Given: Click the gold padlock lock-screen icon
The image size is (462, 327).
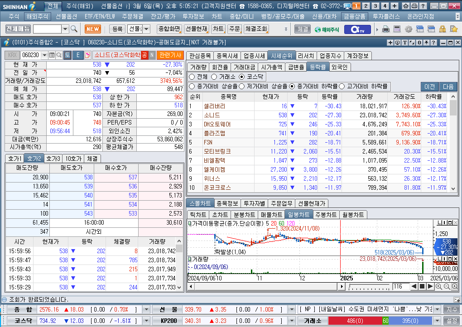Looking at the screenshot, I should click(x=442, y=29).
